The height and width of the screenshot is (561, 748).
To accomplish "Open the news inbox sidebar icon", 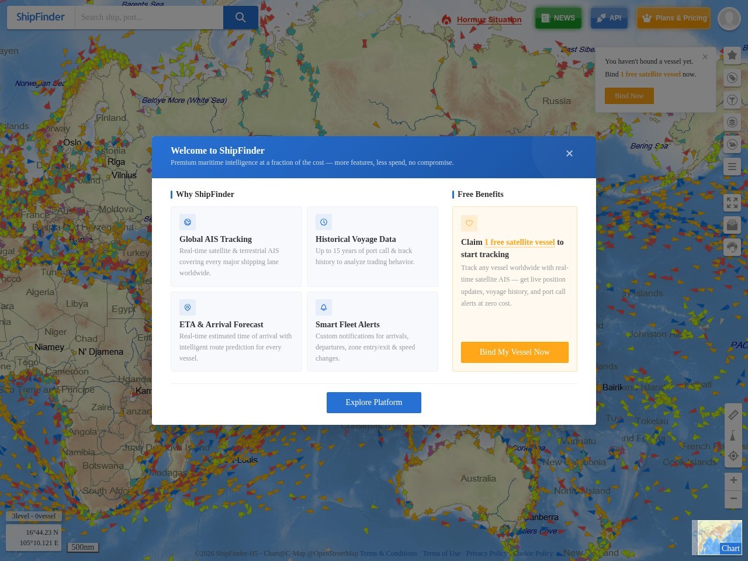I will [732, 224].
